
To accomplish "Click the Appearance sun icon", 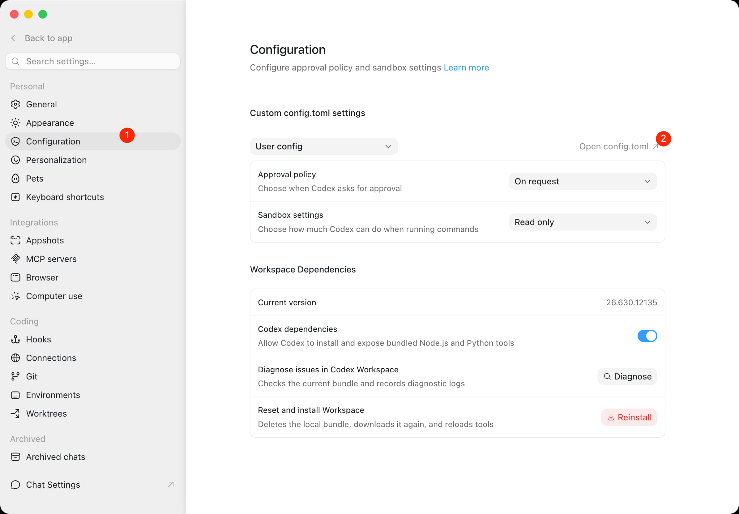I will tap(15, 123).
